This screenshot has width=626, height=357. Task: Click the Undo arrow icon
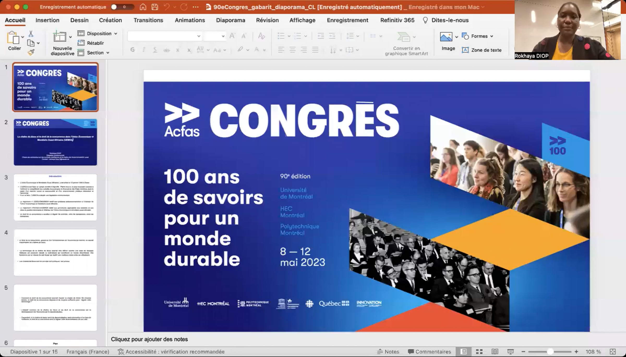[167, 7]
